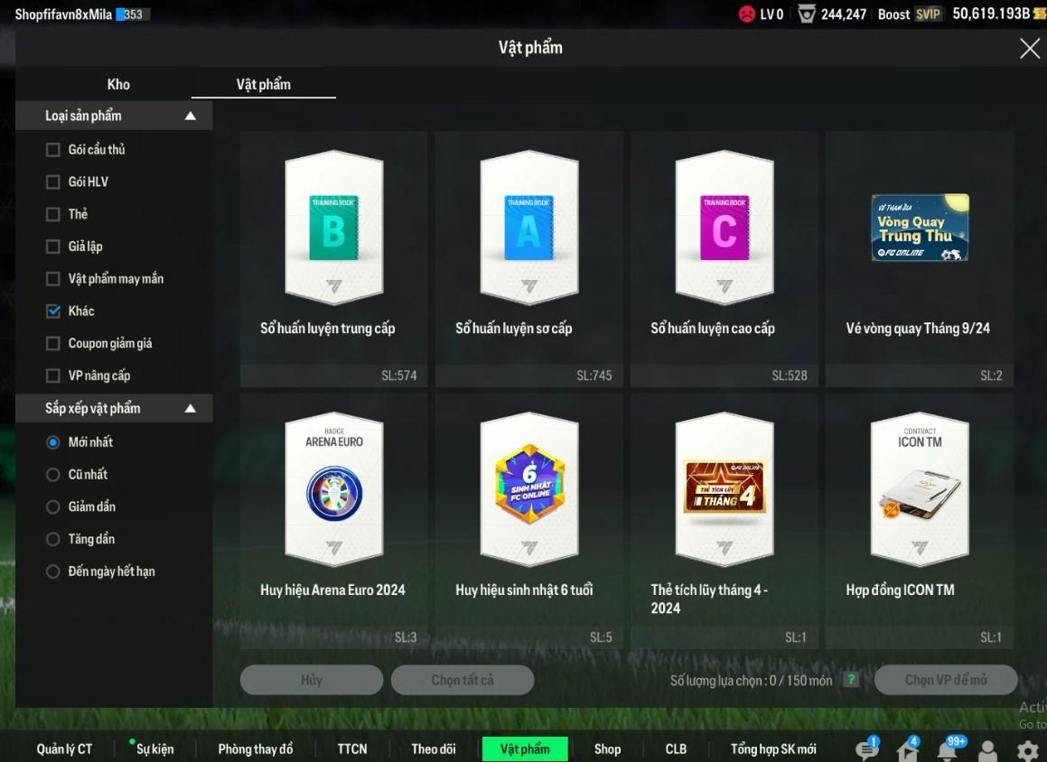
Task: Select the Cũ nhất sort option
Action: 53,475
